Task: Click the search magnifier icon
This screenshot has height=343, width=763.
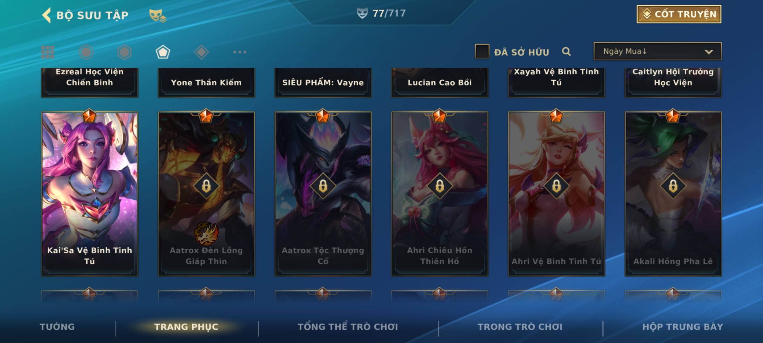Action: click(566, 51)
